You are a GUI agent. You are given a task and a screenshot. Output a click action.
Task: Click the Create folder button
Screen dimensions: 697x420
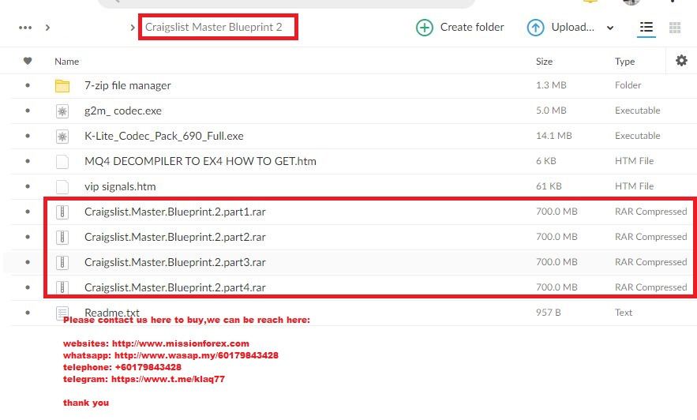459,27
